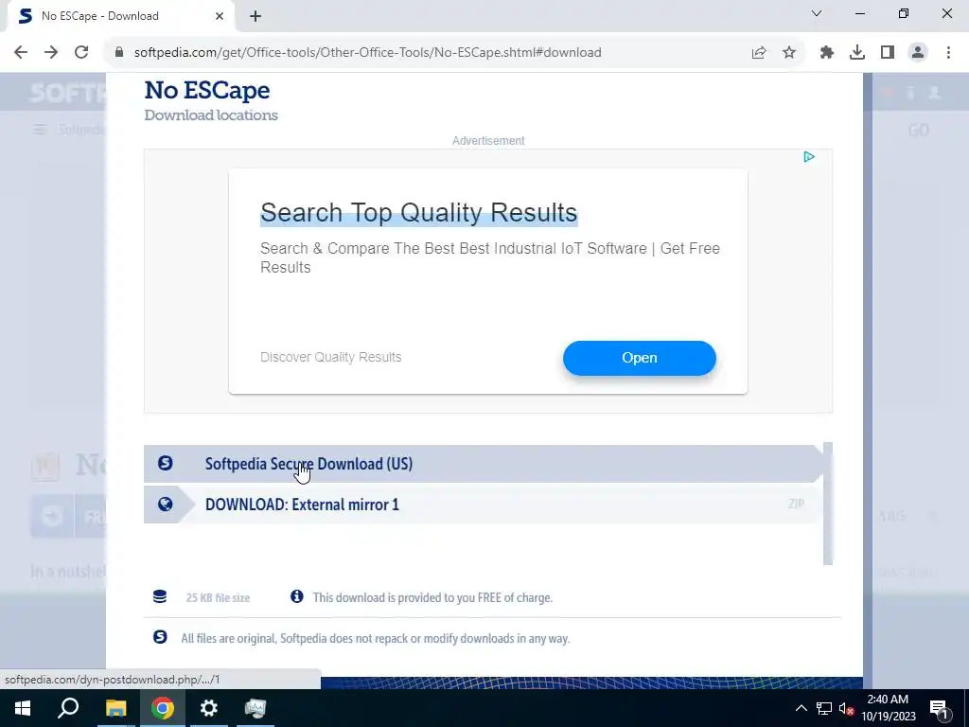This screenshot has height=727, width=969.
Task: Open the Chrome downloads icon
Action: click(x=856, y=53)
